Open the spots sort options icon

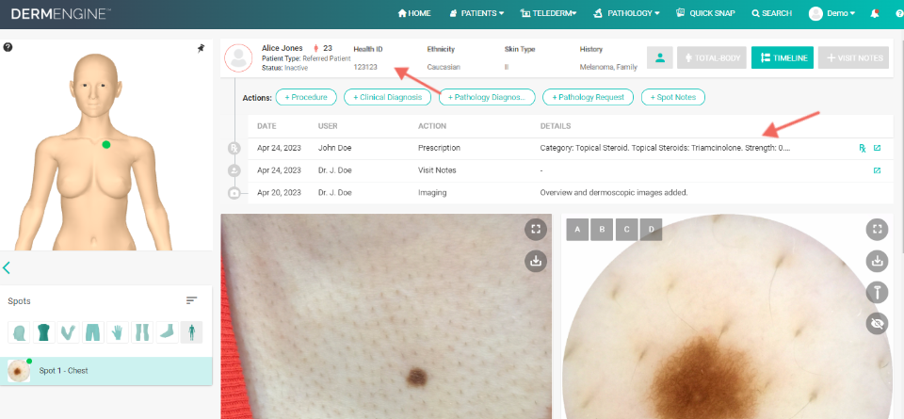coord(191,300)
